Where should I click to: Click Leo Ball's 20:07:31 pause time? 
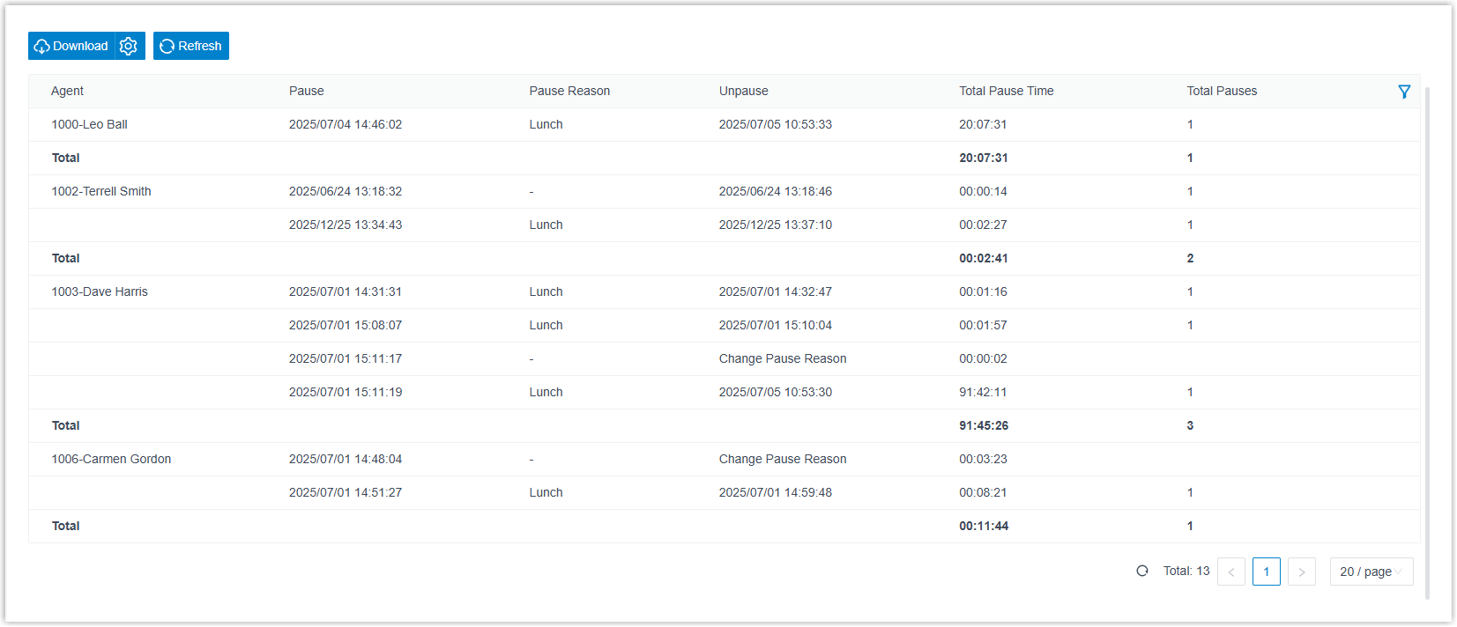click(983, 124)
